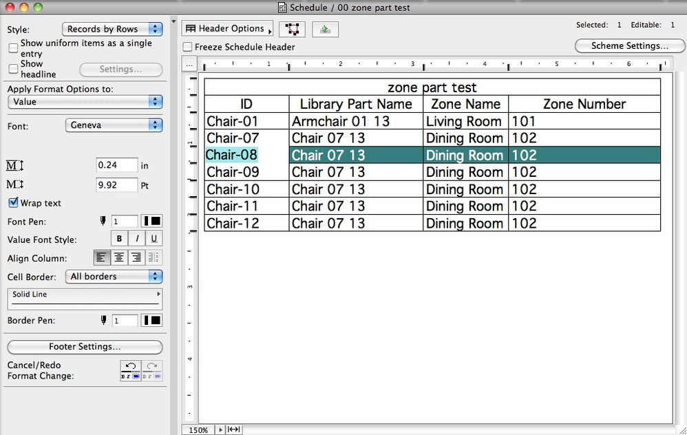Open the Font Pen color swatch
The height and width of the screenshot is (435, 687).
click(151, 221)
